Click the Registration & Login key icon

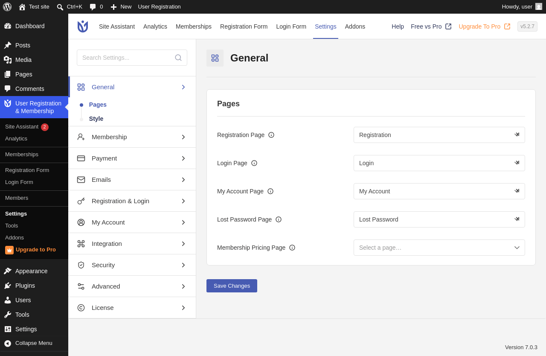[81, 201]
